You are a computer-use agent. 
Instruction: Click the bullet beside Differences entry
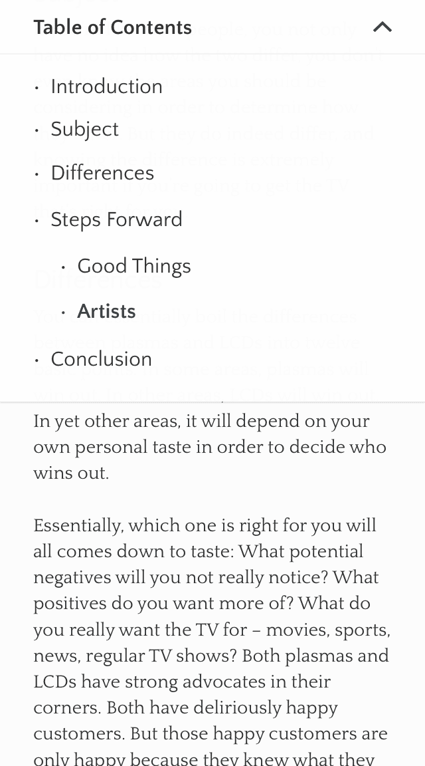[37, 174]
